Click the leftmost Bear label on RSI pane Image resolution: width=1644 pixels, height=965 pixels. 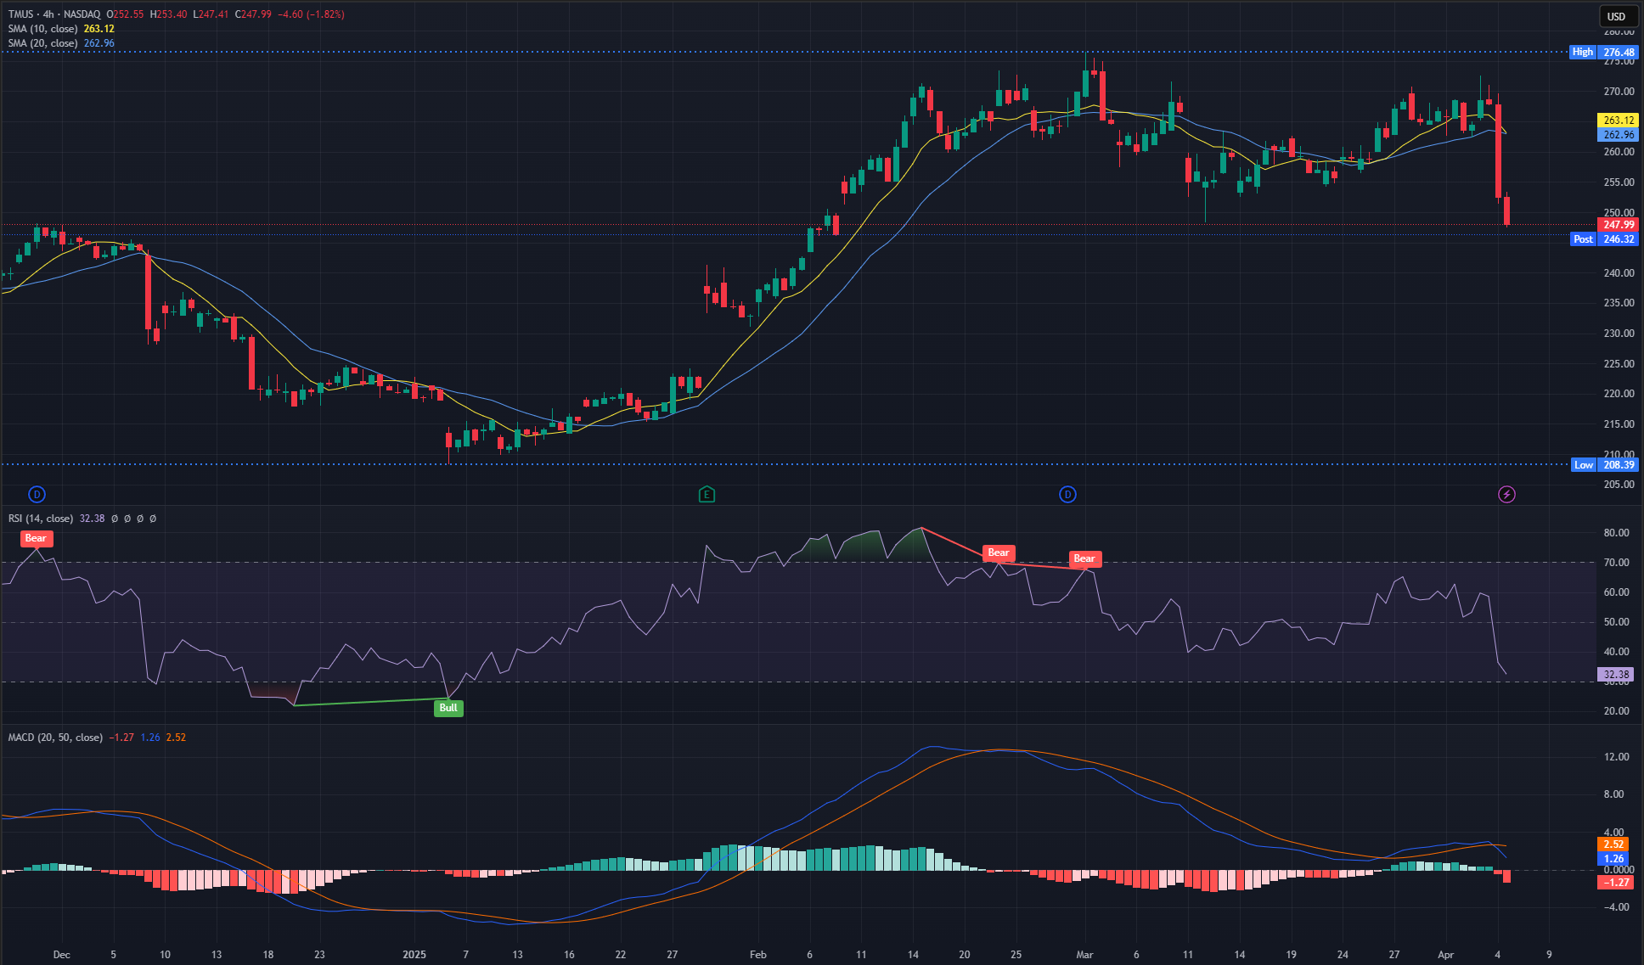pos(36,538)
